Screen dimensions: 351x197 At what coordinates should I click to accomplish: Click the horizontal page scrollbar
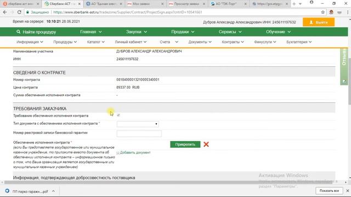(168, 182)
